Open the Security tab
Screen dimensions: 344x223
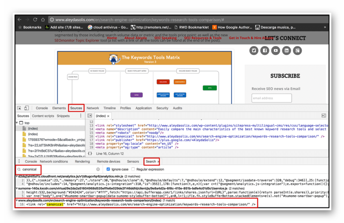162,108
